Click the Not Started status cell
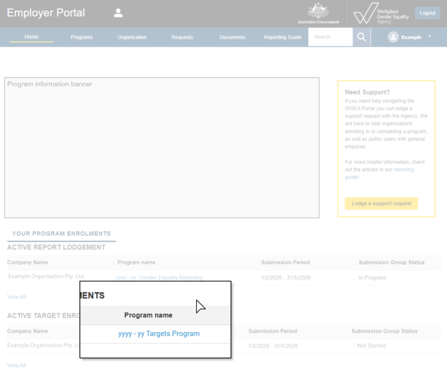The image size is (447, 370). click(x=371, y=346)
